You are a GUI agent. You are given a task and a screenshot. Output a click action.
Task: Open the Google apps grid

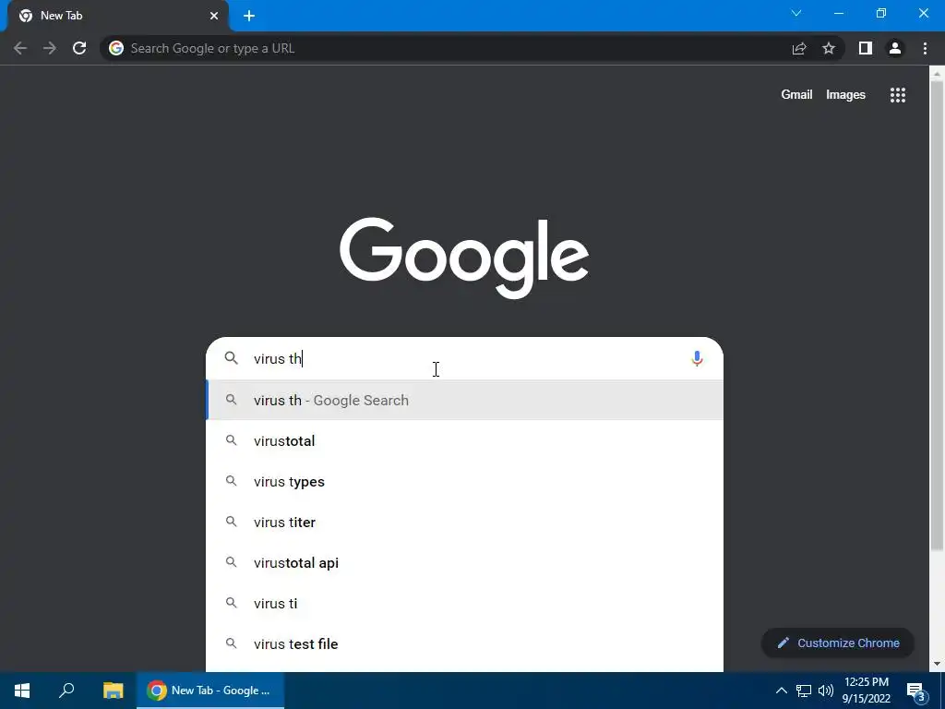897,95
